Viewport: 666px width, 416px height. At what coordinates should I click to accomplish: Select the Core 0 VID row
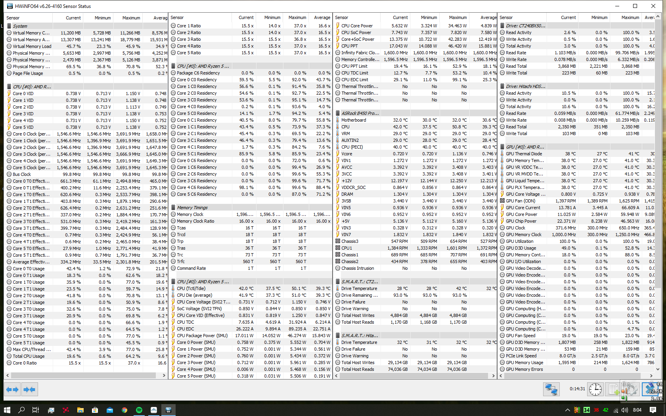86,94
